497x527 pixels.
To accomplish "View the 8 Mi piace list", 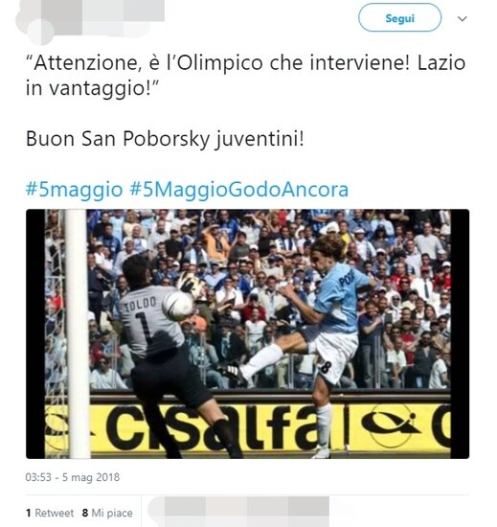I will coord(107,513).
